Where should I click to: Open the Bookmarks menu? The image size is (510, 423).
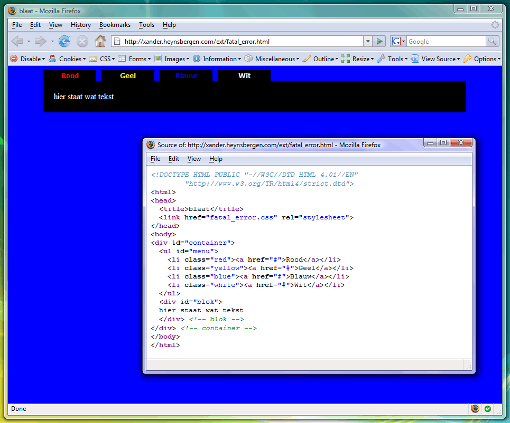tap(115, 25)
